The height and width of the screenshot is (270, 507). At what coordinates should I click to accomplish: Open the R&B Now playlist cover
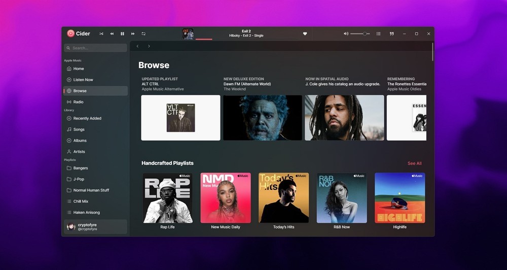pyautogui.click(x=342, y=198)
